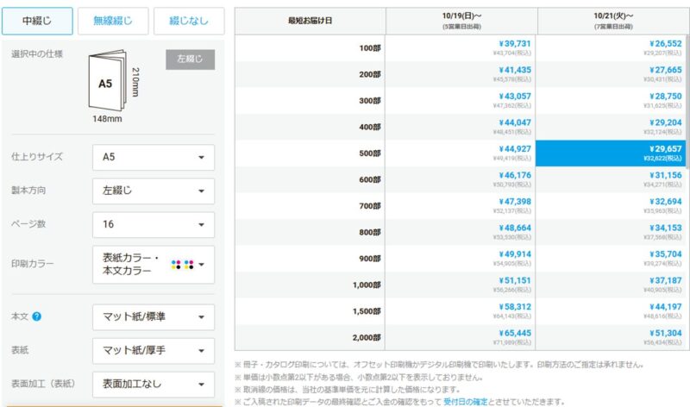Click the CMYK color dots icon

click(183, 264)
